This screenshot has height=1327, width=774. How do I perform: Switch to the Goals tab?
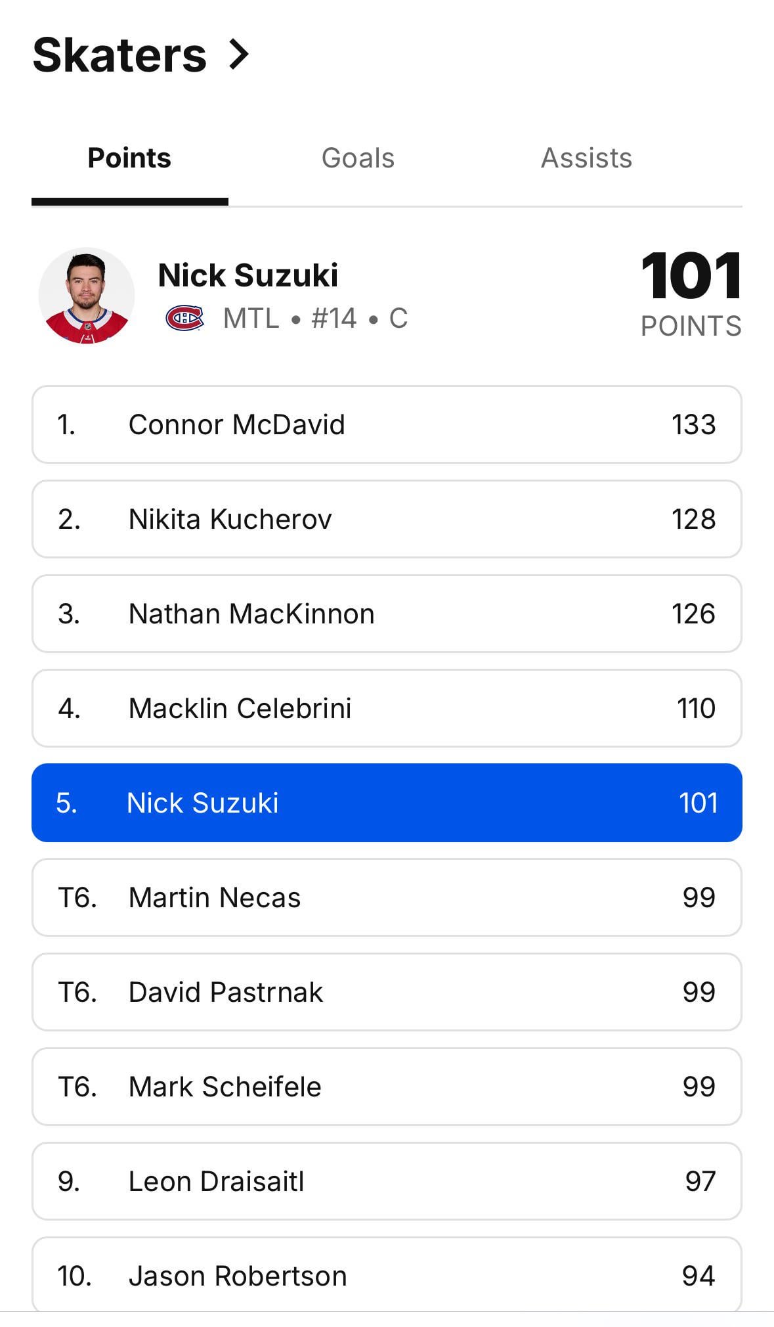pyautogui.click(x=358, y=158)
